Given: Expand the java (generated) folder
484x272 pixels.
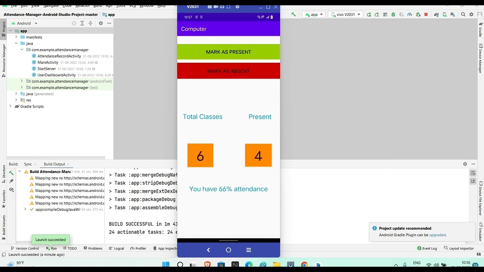Looking at the screenshot, I should point(16,94).
